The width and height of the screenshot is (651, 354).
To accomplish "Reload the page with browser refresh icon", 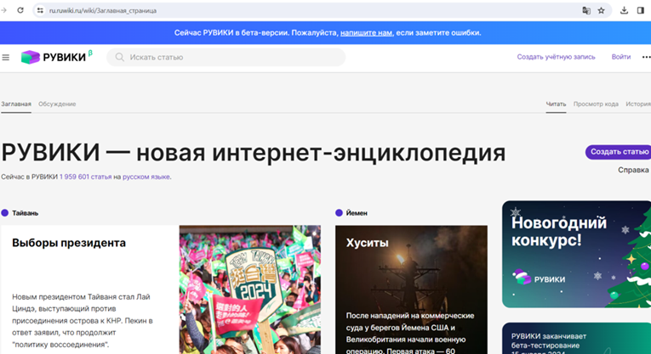I will click(20, 10).
